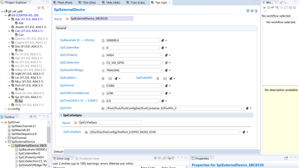The height and width of the screenshot is (168, 299).
Task: Click the SpiCsPin link label
Action: 66,108
